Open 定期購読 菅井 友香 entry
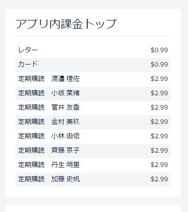 point(93,108)
